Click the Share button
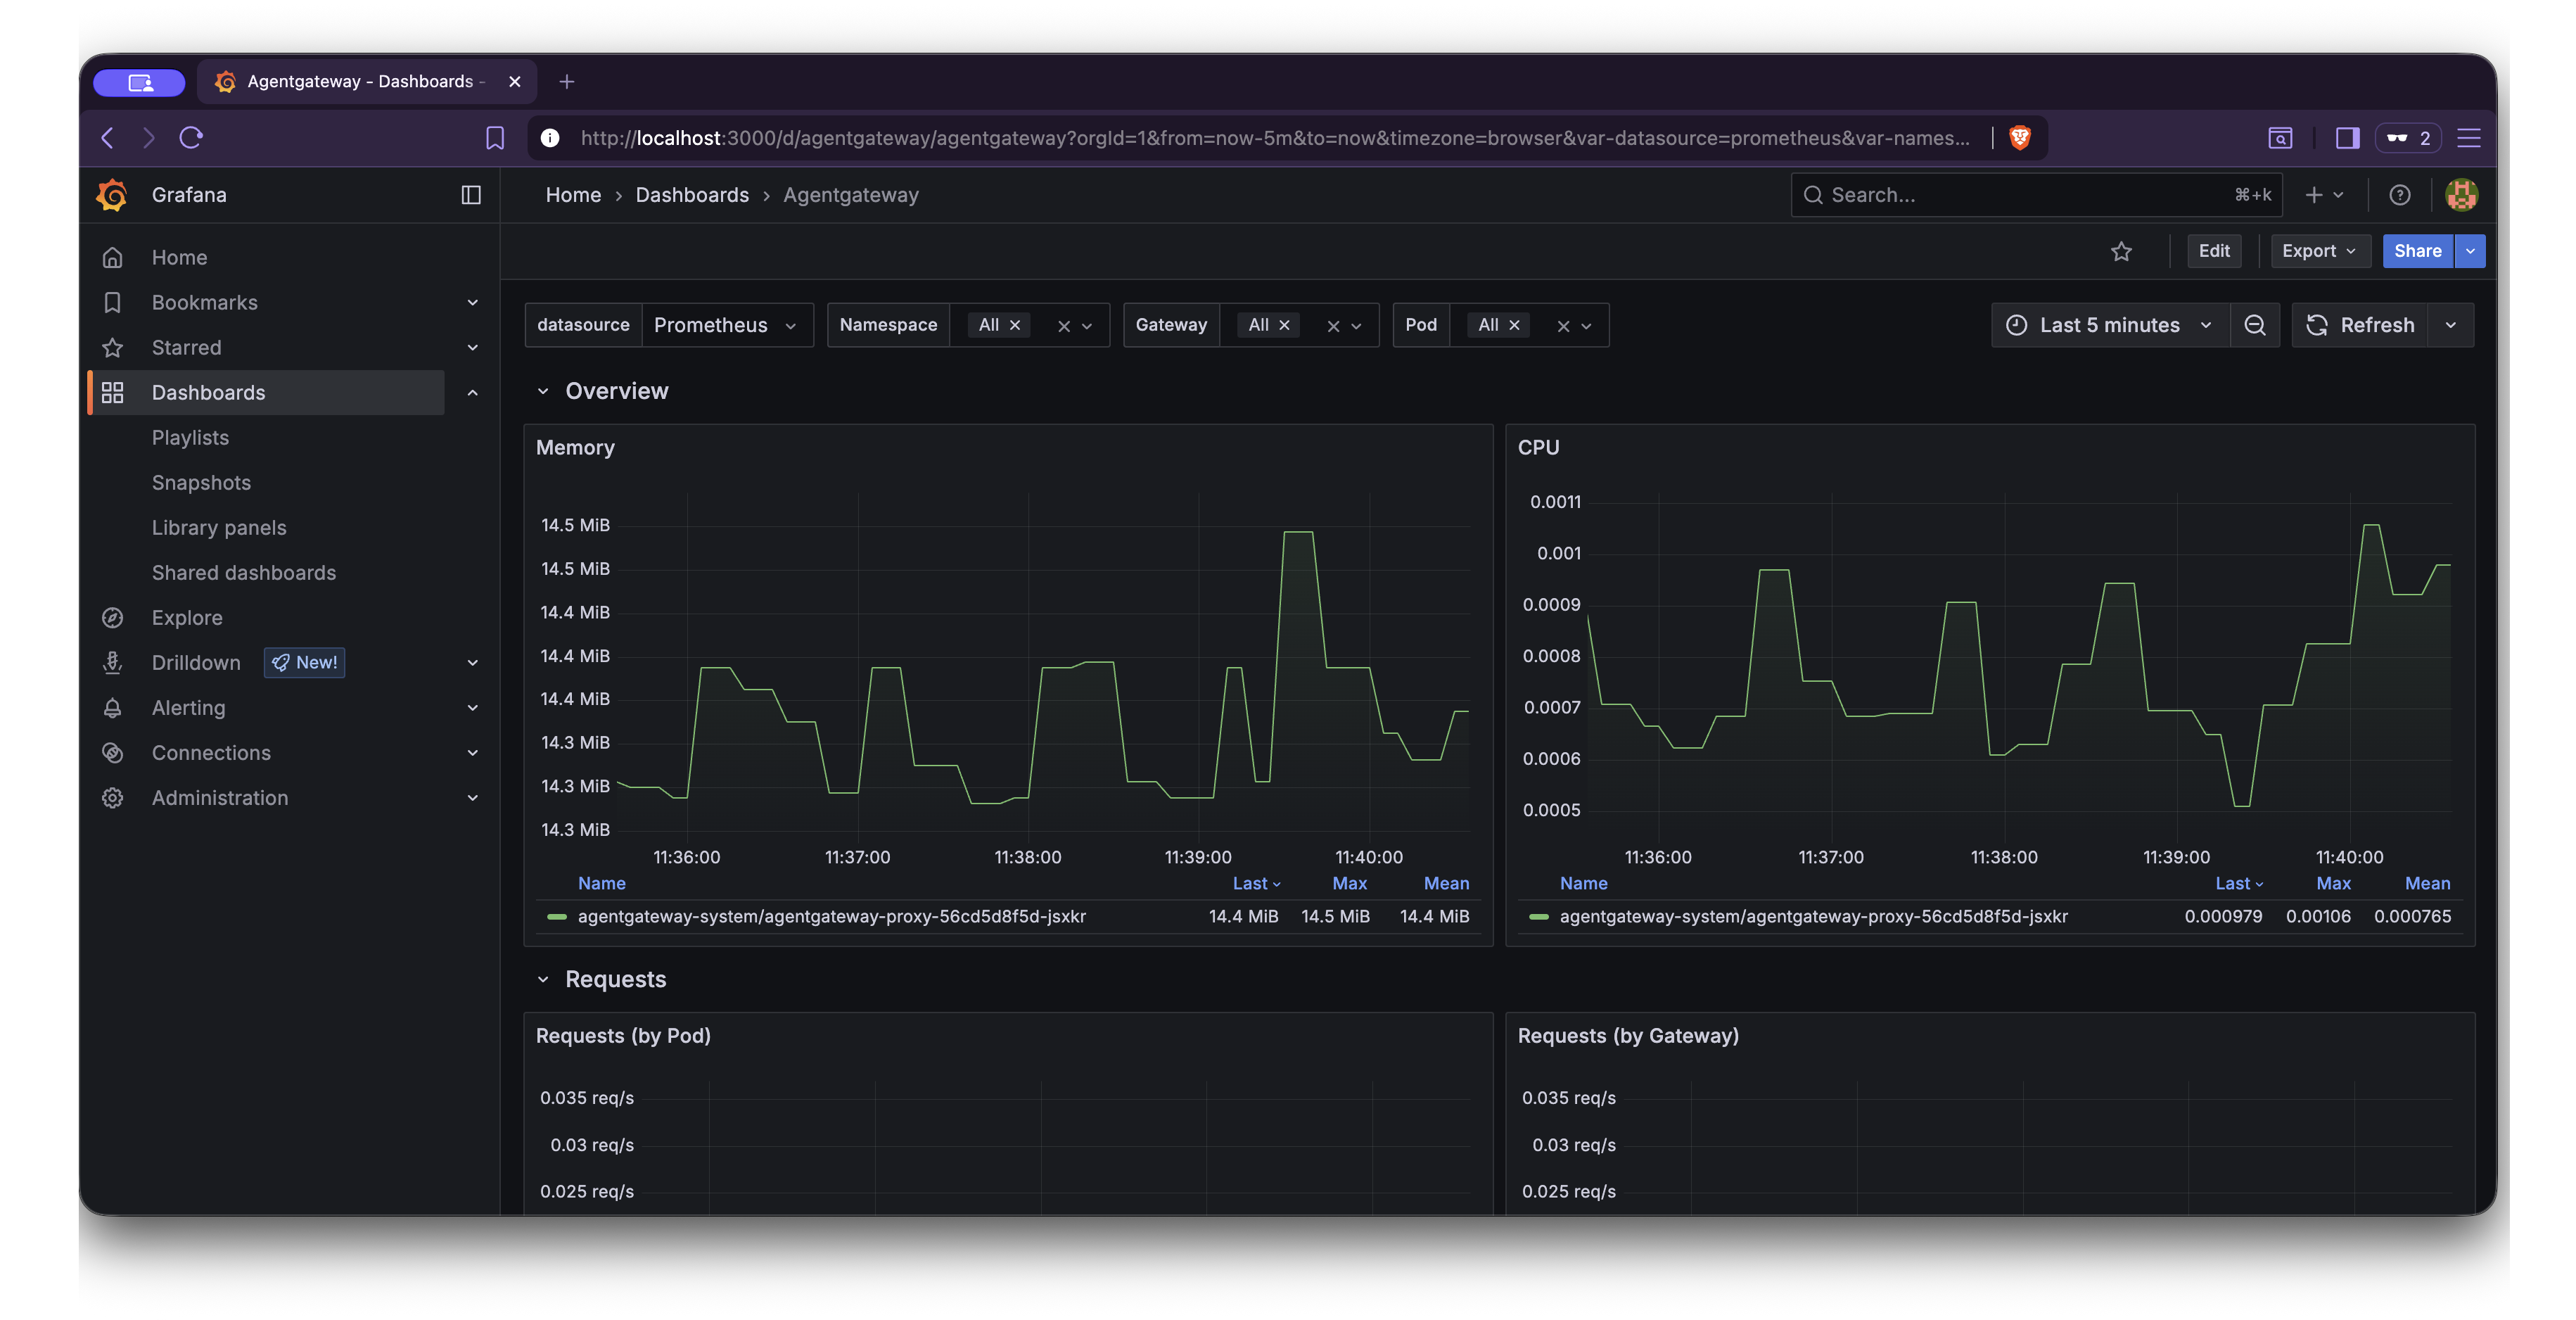This screenshot has height=1320, width=2576. coord(2417,251)
